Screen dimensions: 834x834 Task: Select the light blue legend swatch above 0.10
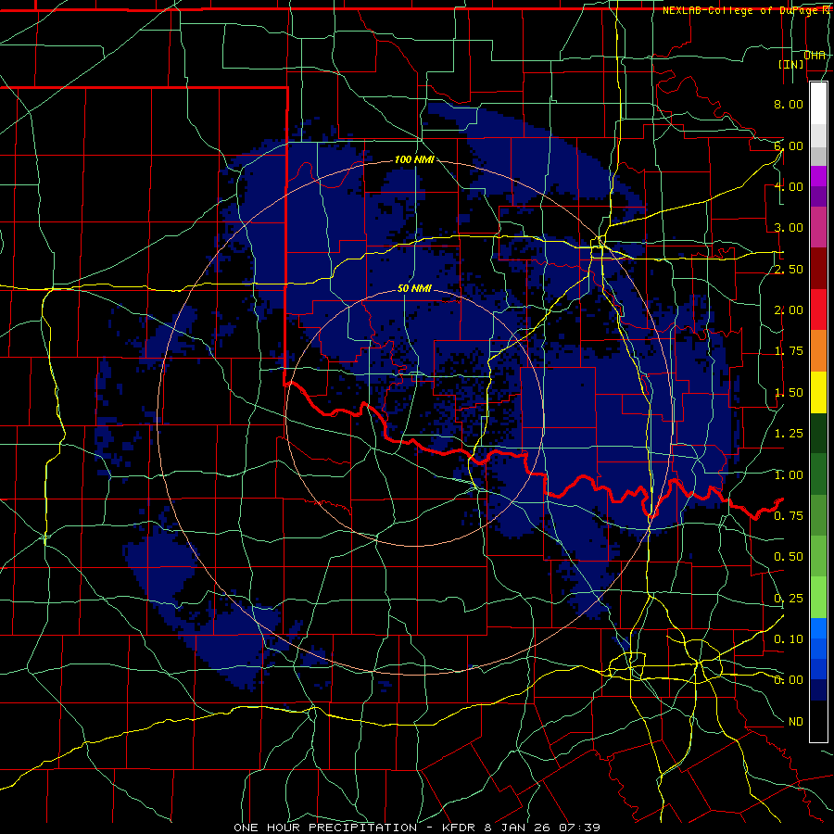pyautogui.click(x=818, y=628)
